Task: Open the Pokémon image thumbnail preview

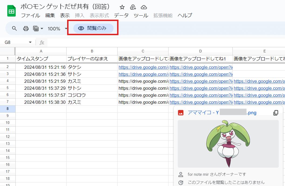Action: point(228,144)
